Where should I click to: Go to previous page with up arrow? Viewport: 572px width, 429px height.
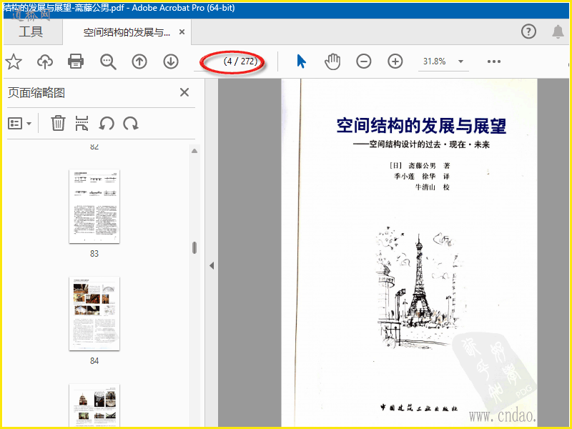coord(139,61)
